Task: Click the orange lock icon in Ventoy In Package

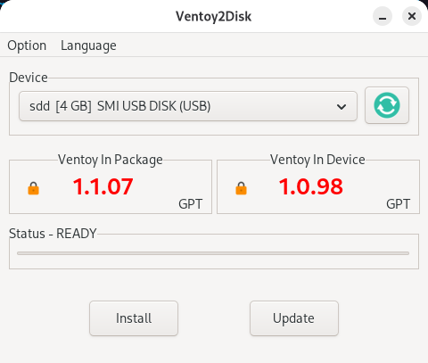Action: pos(34,188)
